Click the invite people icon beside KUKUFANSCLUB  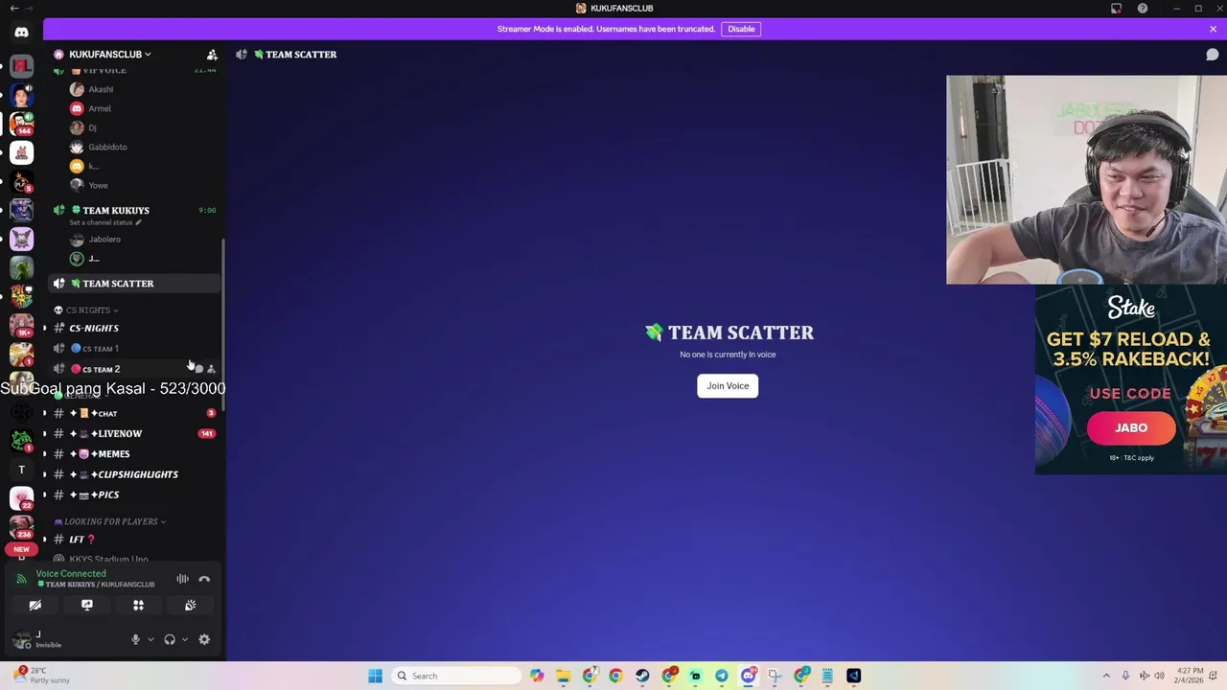[x=212, y=55]
